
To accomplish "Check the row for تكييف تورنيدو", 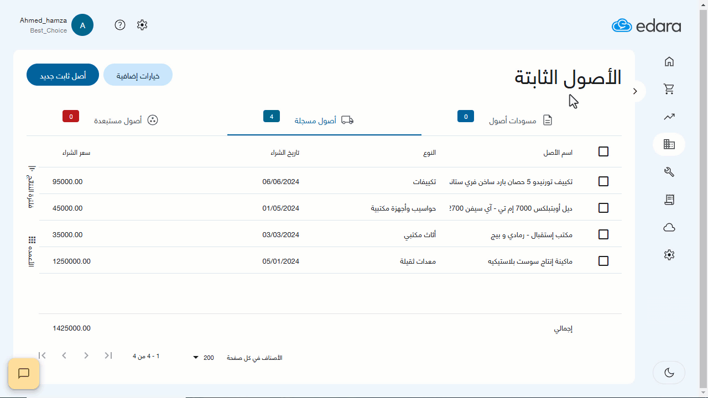I will point(603,181).
